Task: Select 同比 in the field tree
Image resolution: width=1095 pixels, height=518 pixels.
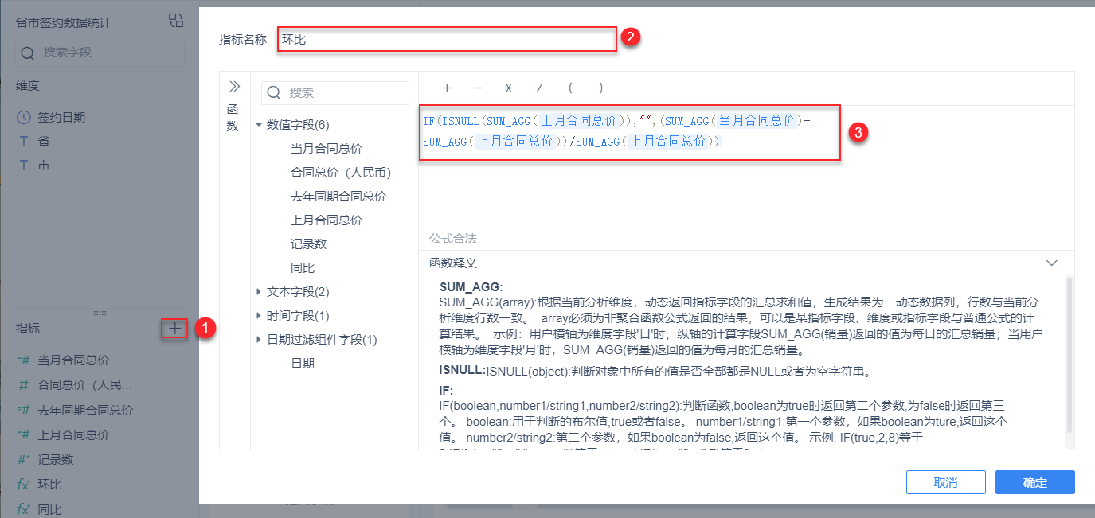Action: (x=303, y=267)
